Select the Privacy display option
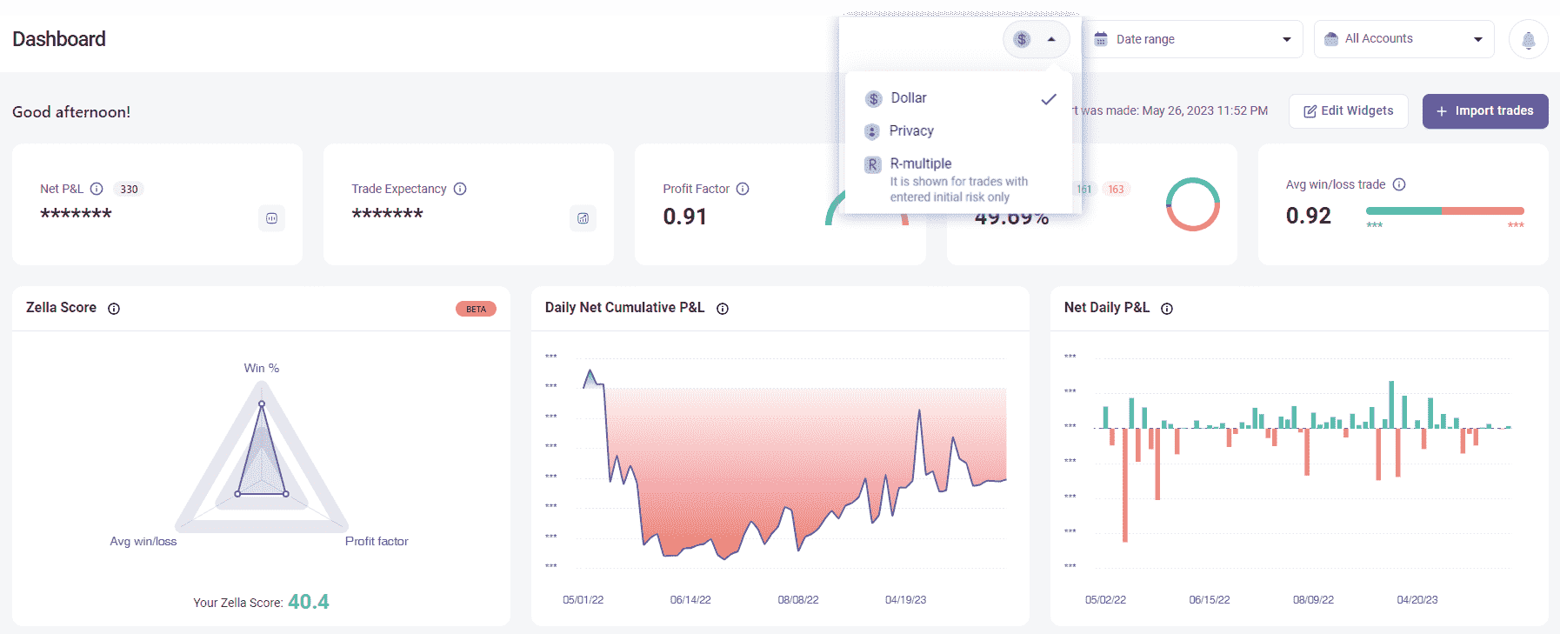 911,131
